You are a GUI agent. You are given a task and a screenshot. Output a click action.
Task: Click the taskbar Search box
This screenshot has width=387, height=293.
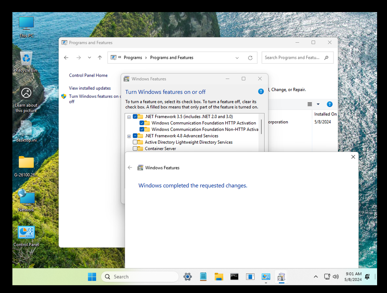[x=140, y=277]
